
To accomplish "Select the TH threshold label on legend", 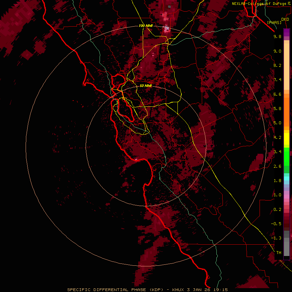I will click(x=279, y=252).
